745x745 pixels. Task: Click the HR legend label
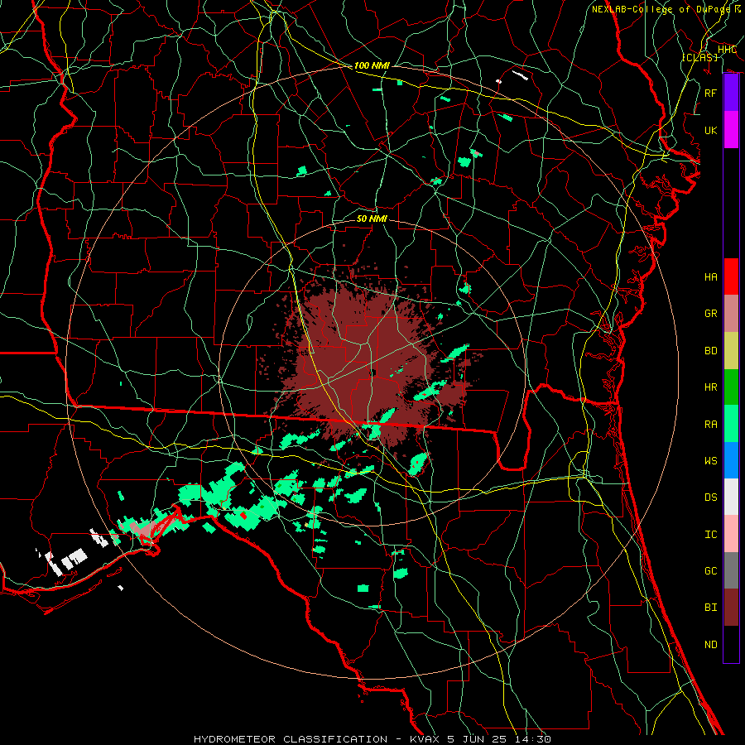pyautogui.click(x=710, y=387)
